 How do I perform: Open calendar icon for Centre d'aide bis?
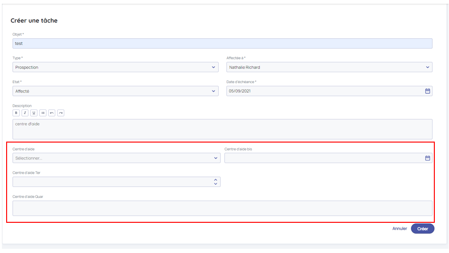[x=427, y=158]
